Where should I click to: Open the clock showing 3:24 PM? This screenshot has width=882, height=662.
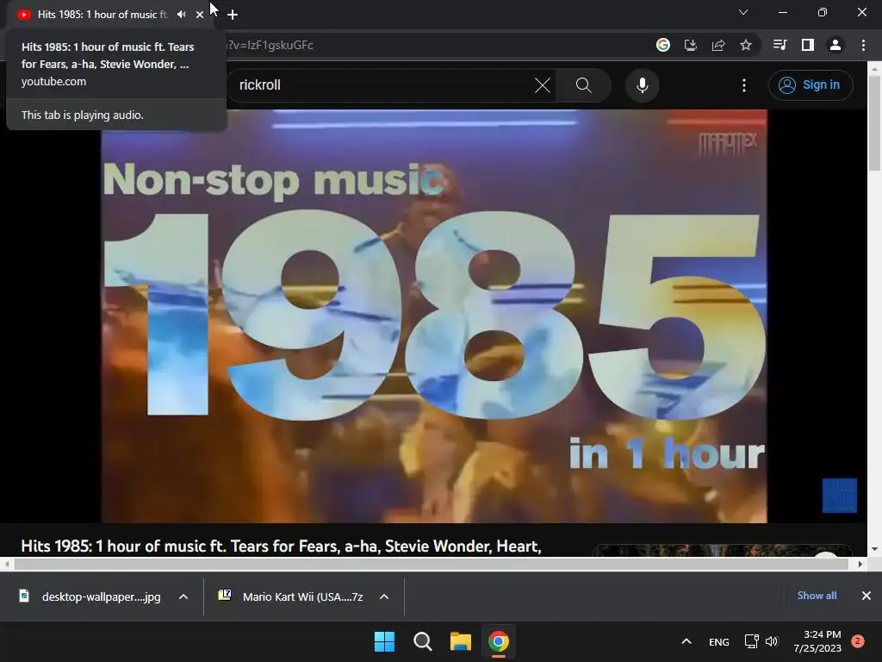817,641
